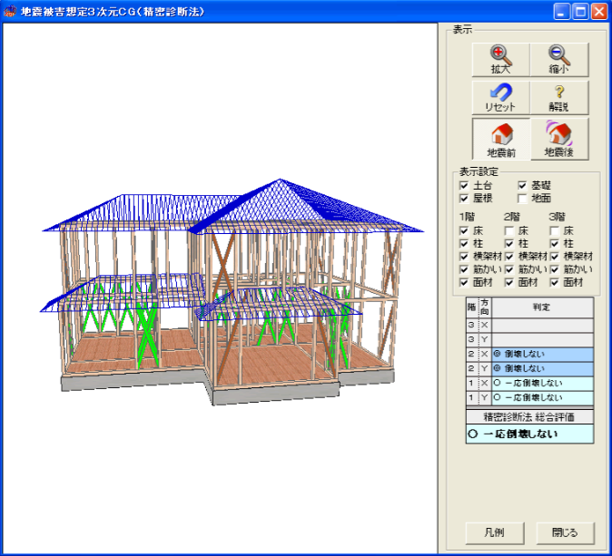Toggle the 3階 面材 checkbox
This screenshot has height=556, width=612.
click(555, 282)
